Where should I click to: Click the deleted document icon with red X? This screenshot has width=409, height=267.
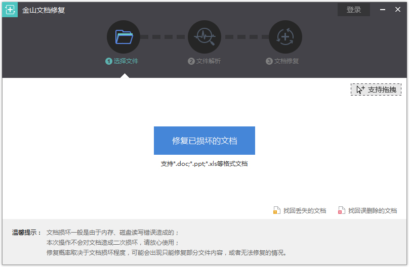(341, 210)
